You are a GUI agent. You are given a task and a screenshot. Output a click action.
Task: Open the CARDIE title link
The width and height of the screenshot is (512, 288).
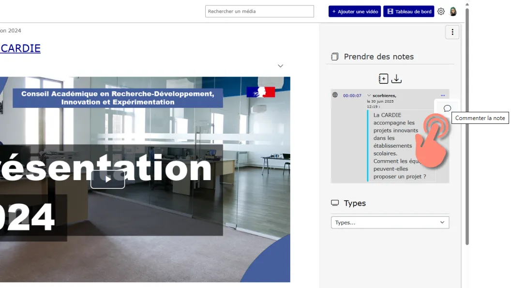[x=20, y=48]
